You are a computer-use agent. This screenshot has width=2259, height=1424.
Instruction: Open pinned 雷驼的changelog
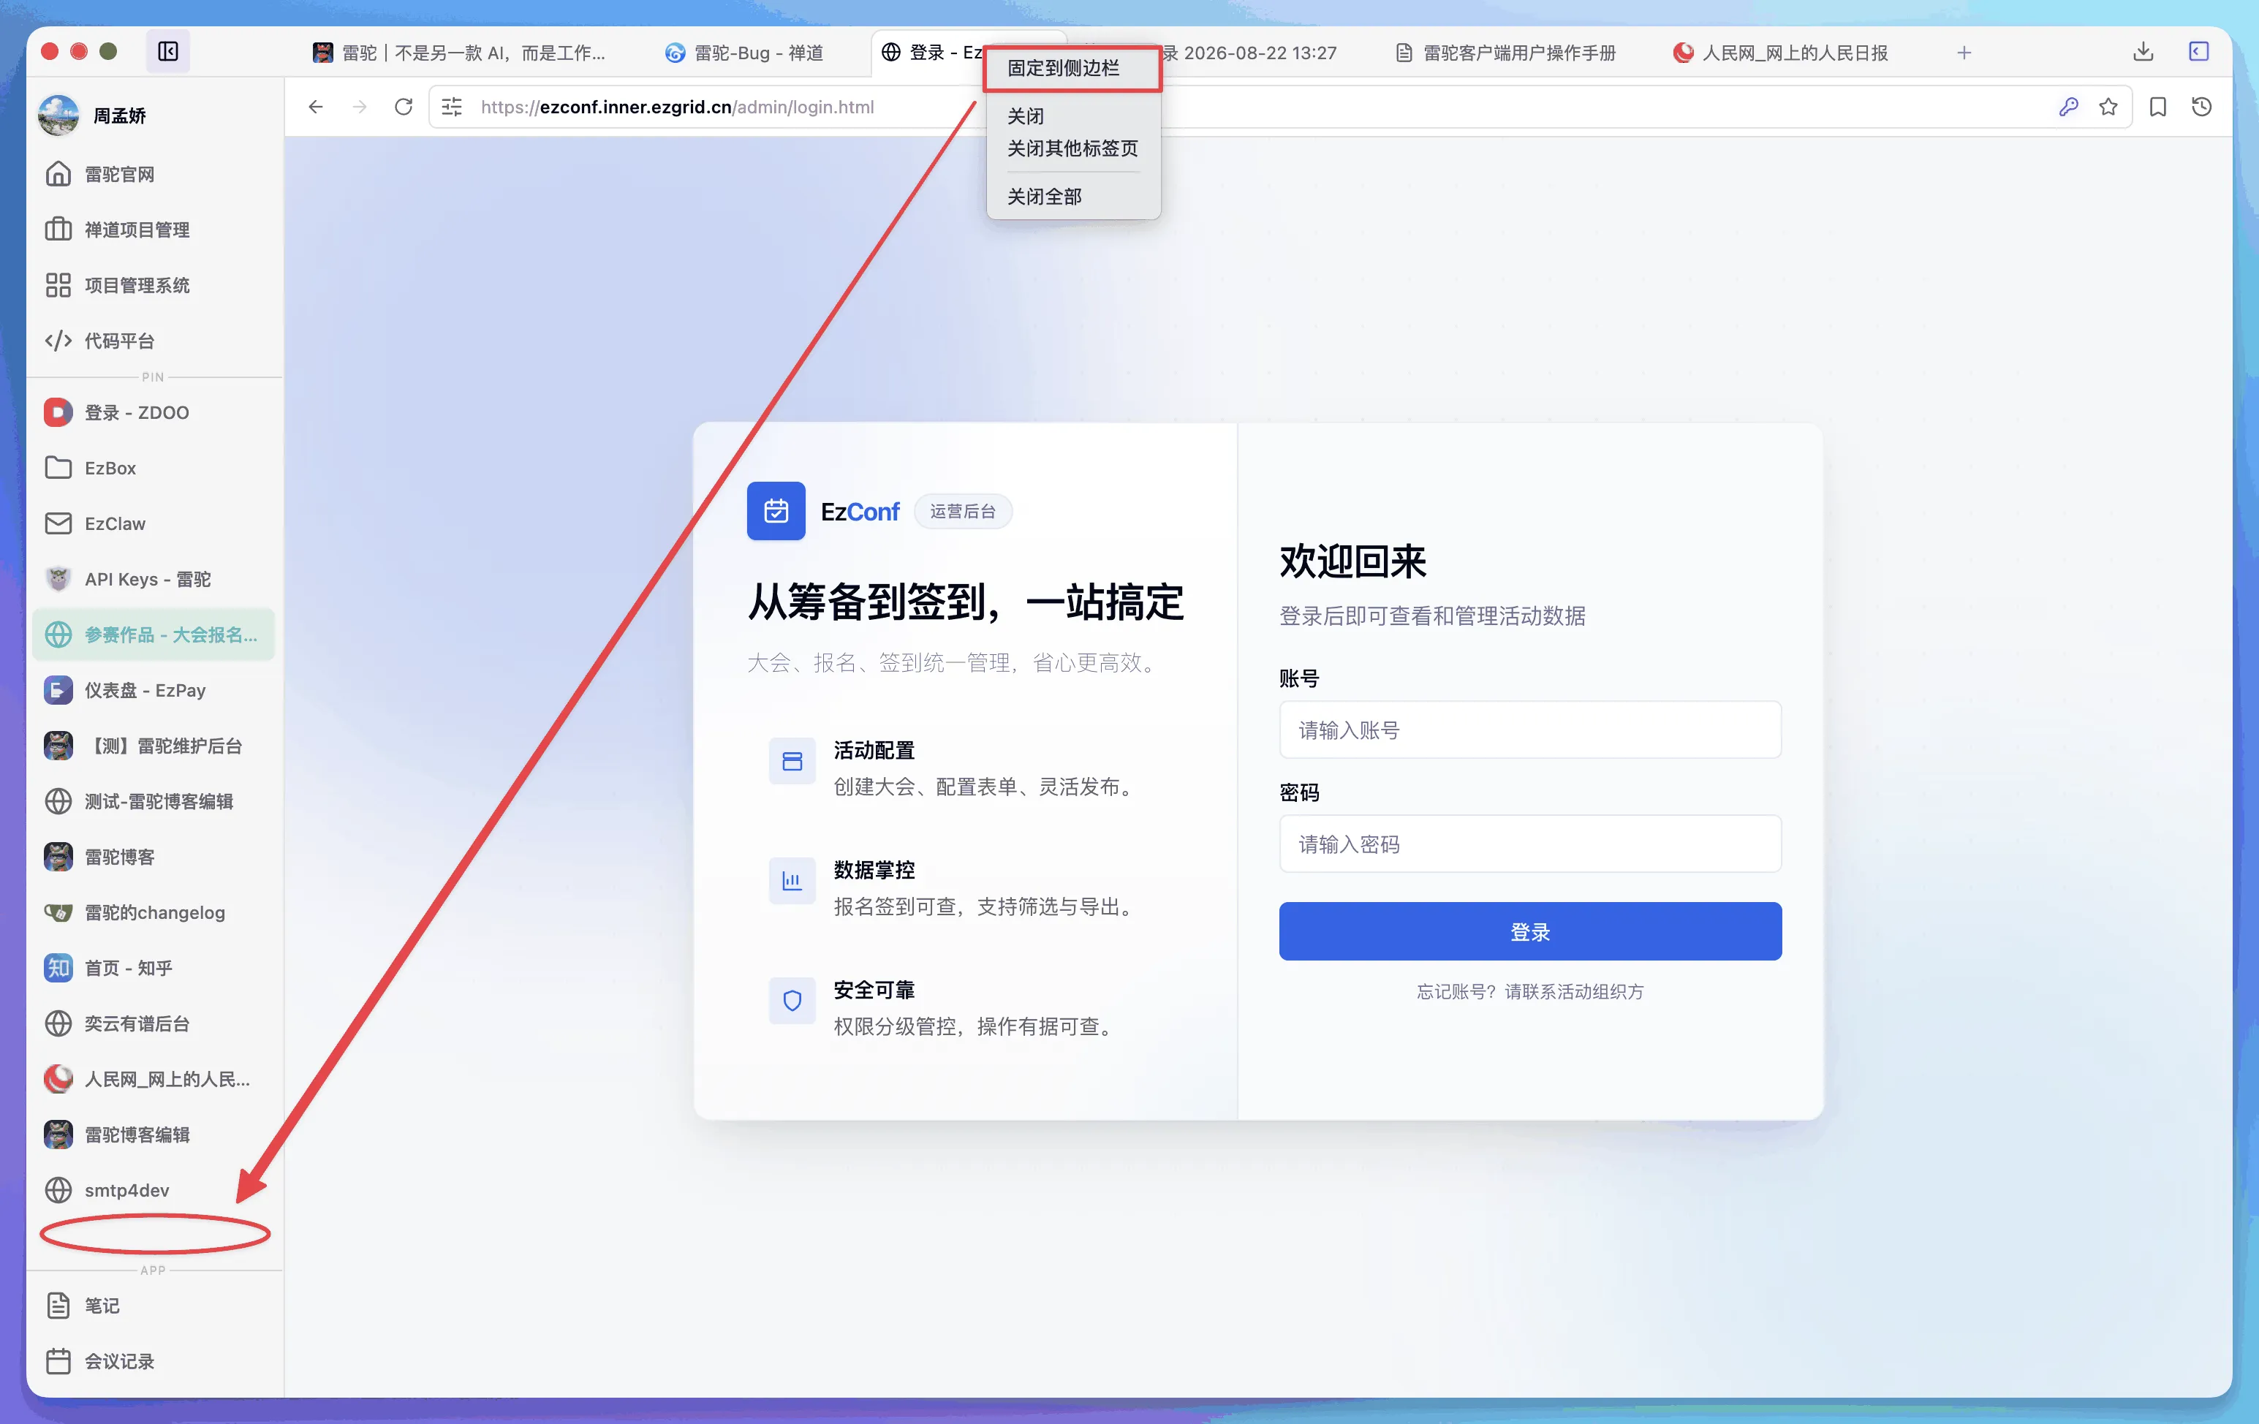tap(154, 913)
